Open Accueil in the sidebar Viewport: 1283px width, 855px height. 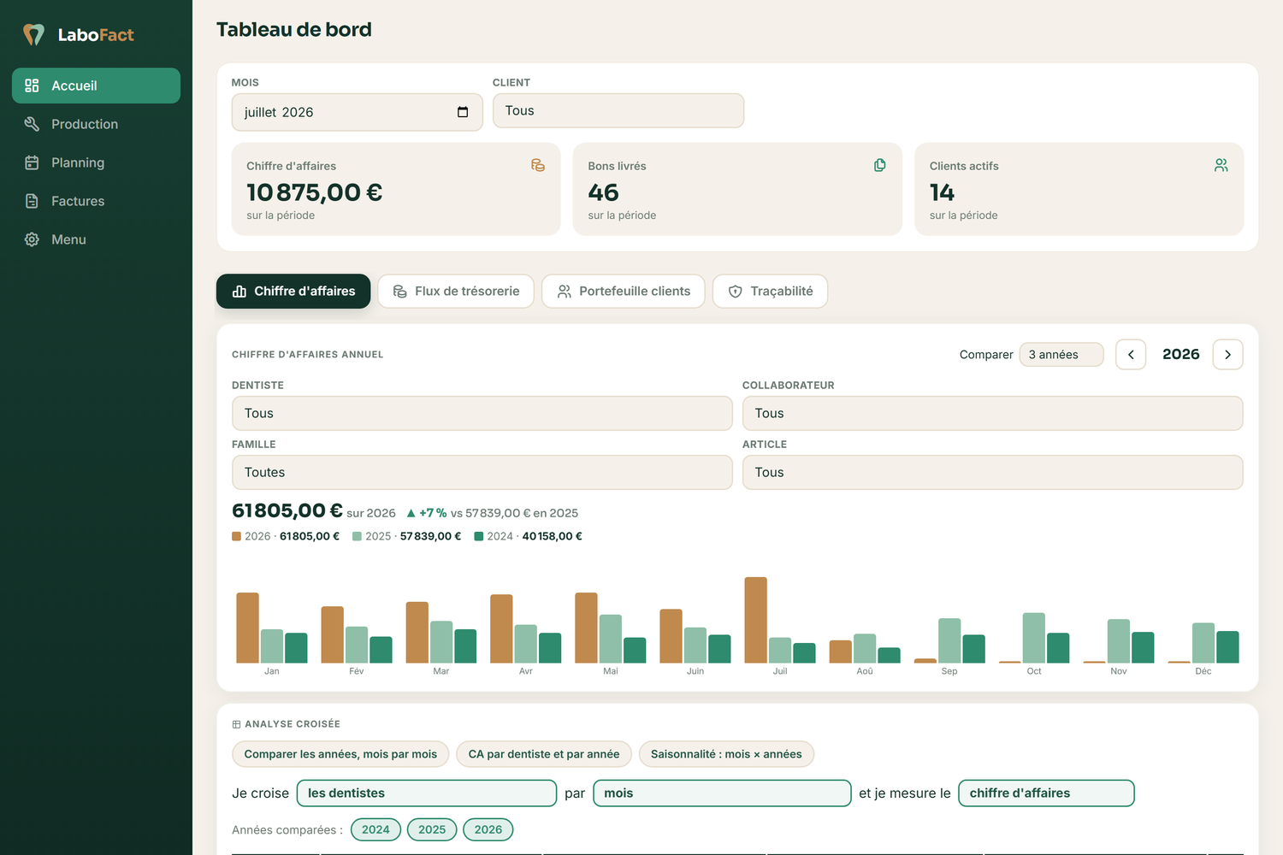click(96, 85)
